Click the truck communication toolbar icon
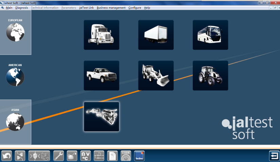Screen dimensions: 280x162 [x=39, y=156]
